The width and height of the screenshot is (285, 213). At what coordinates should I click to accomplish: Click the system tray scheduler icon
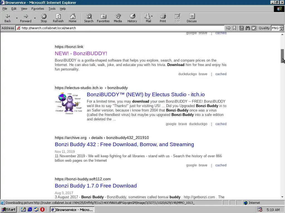pyautogui.click(x=260, y=210)
